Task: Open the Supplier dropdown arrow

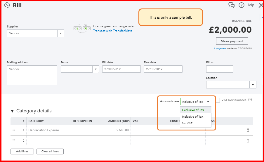Action: [x=61, y=33]
